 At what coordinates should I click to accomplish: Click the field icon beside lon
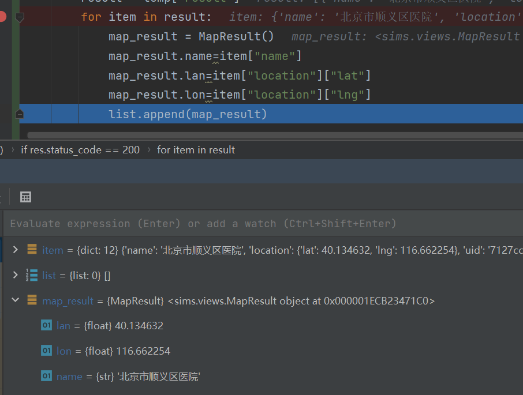tap(46, 351)
